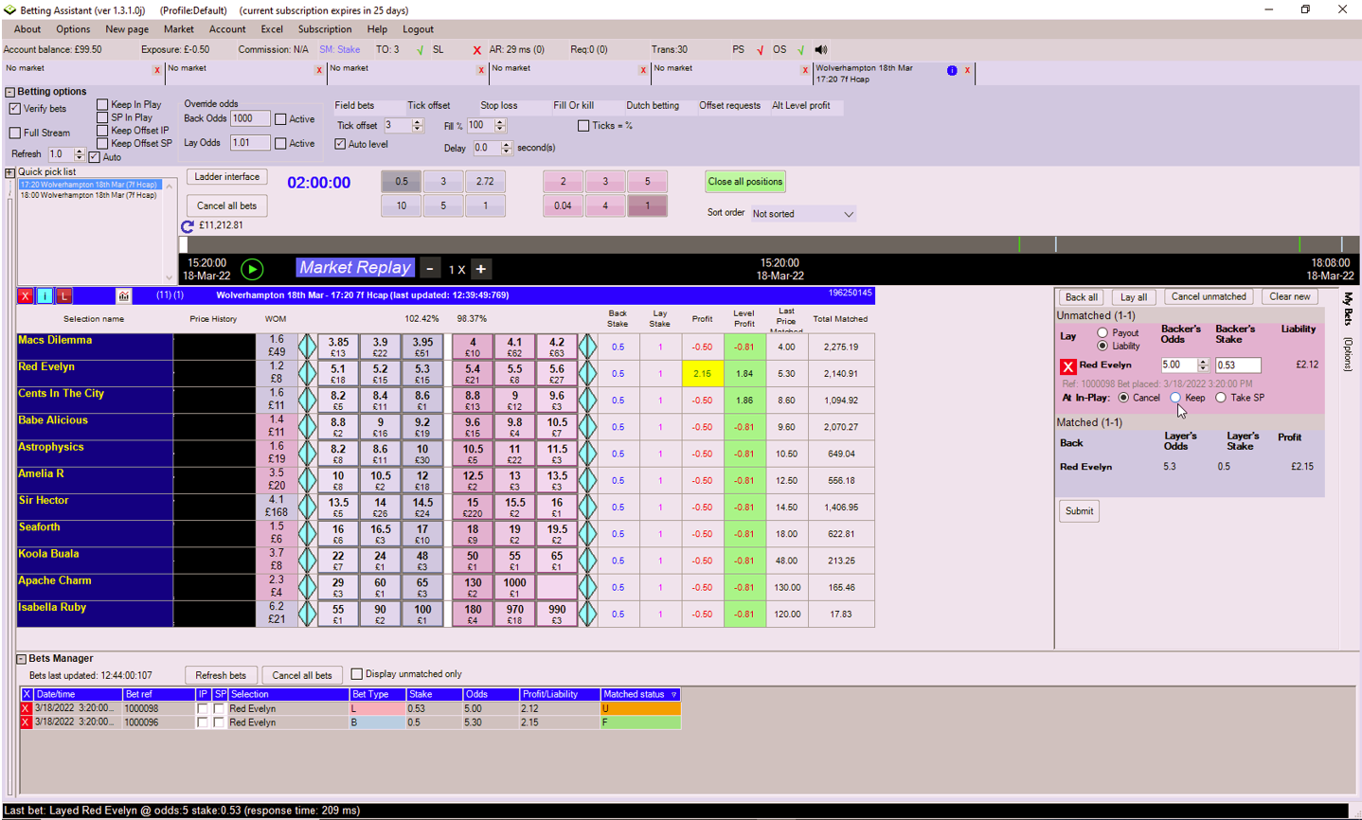
Task: Collapse the Bets Manager panel
Action: click(x=21, y=658)
